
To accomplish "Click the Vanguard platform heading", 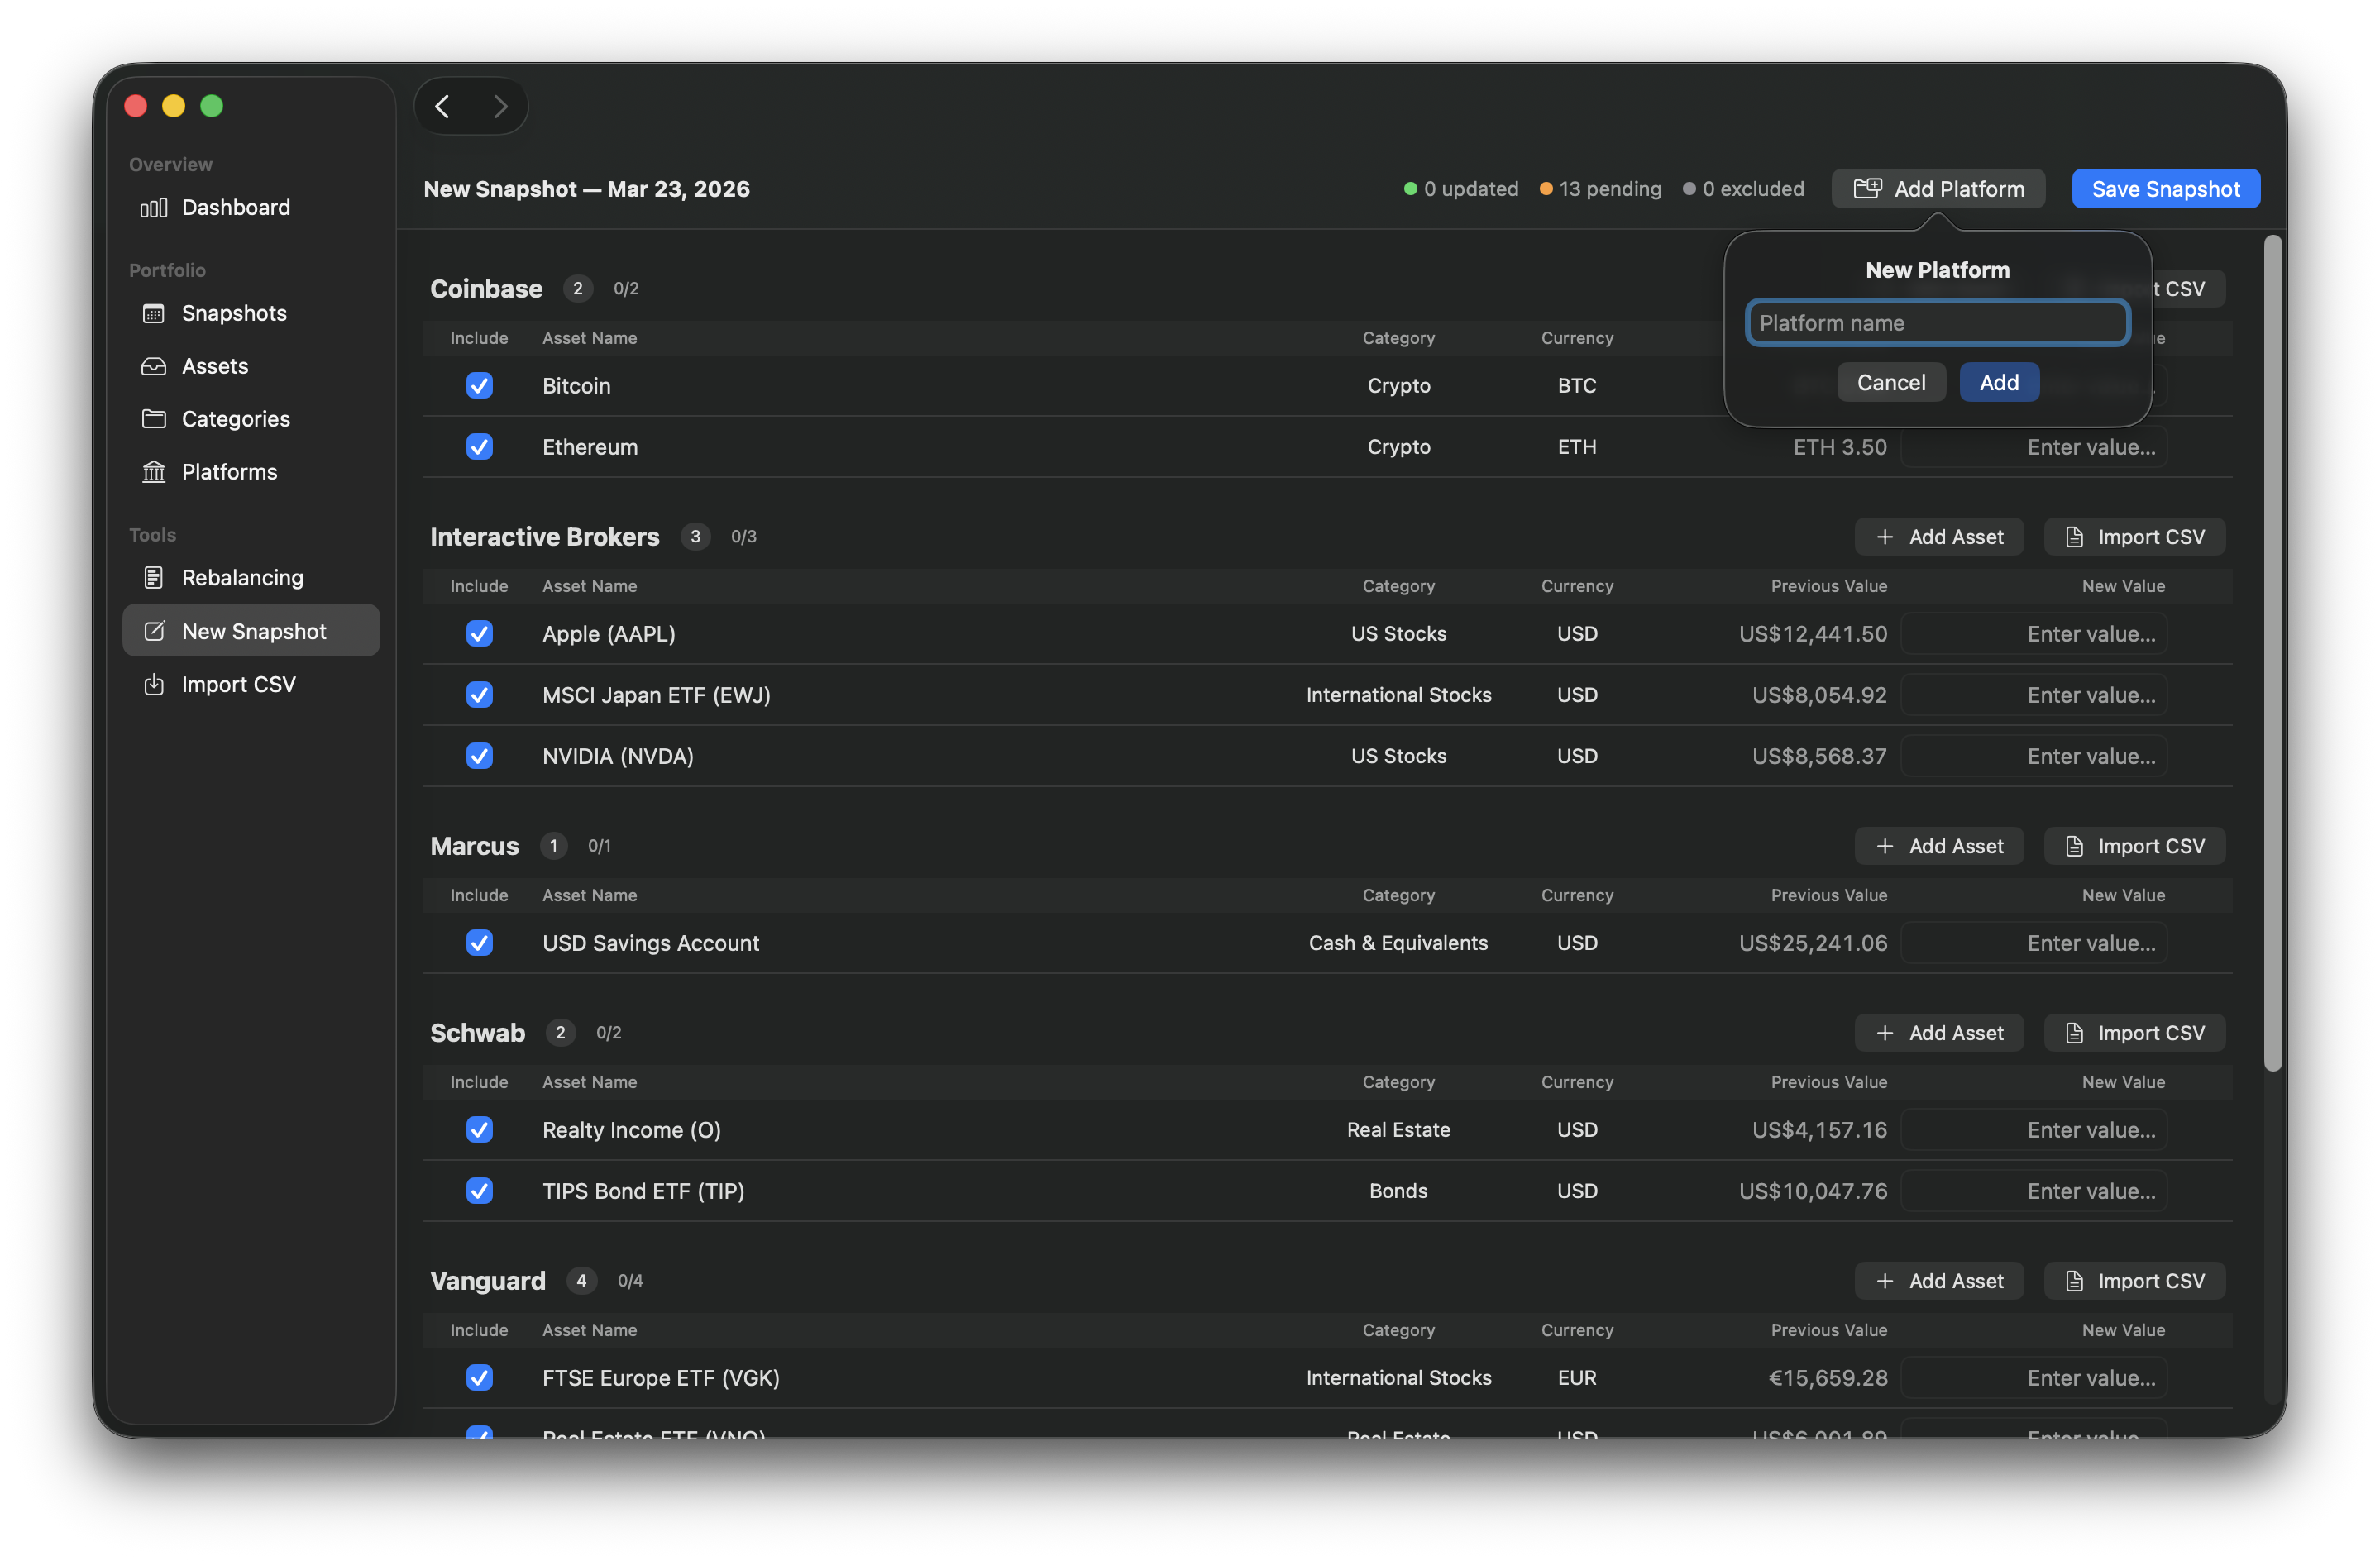I will coord(488,1281).
